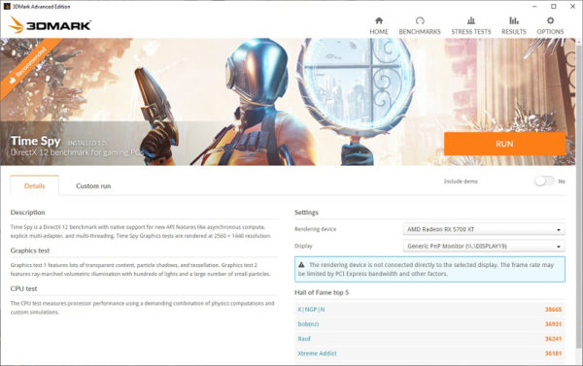Open the Home section
Screen dimensions: 583x366
[x=379, y=26]
